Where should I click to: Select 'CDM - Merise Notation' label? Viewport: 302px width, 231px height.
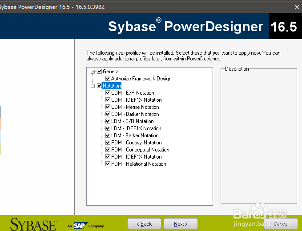[x=135, y=107]
